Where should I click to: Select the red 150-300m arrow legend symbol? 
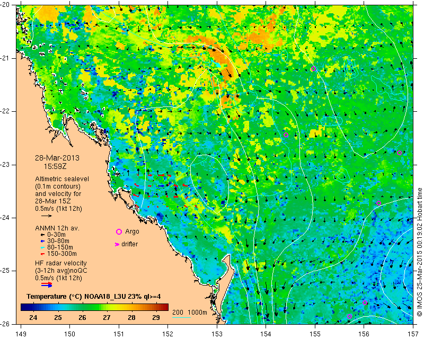[x=42, y=254]
